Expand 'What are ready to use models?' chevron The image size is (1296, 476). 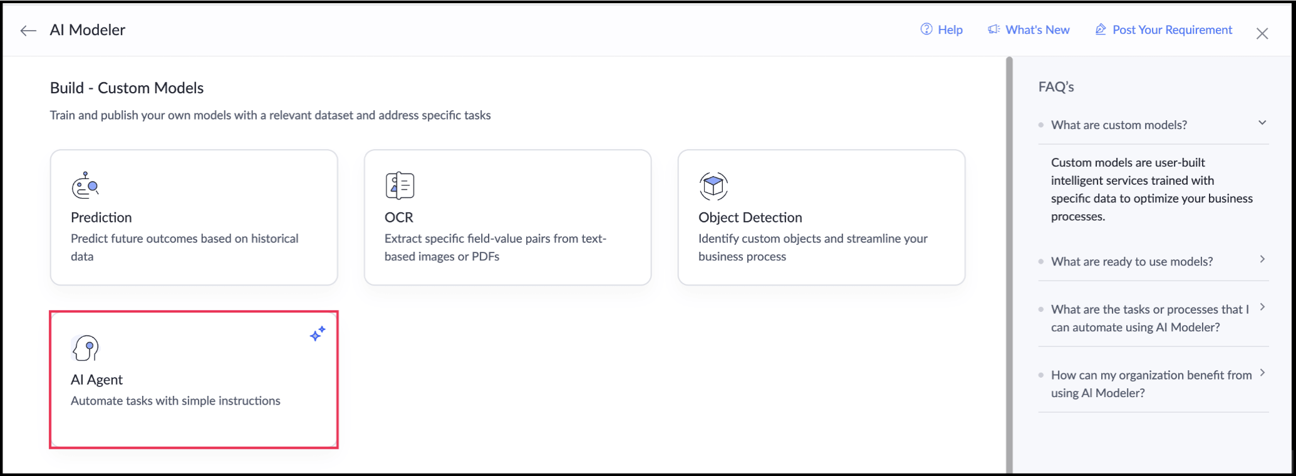tap(1262, 259)
